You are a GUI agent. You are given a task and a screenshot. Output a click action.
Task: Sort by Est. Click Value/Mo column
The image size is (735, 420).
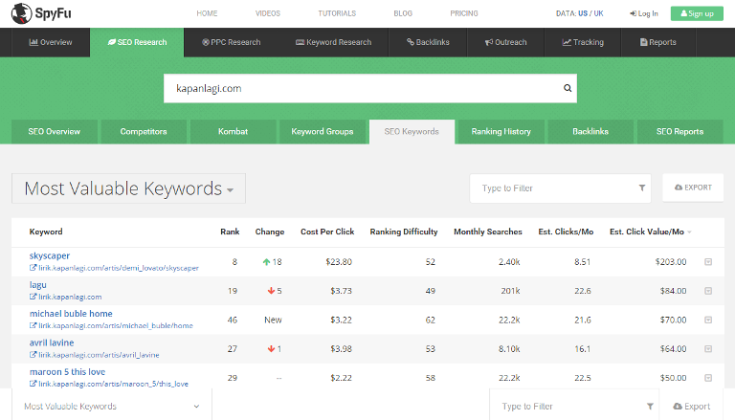650,232
